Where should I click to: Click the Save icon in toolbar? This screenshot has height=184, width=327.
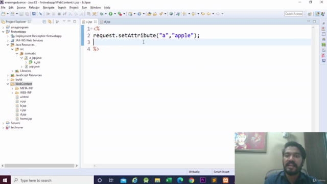click(x=21, y=14)
